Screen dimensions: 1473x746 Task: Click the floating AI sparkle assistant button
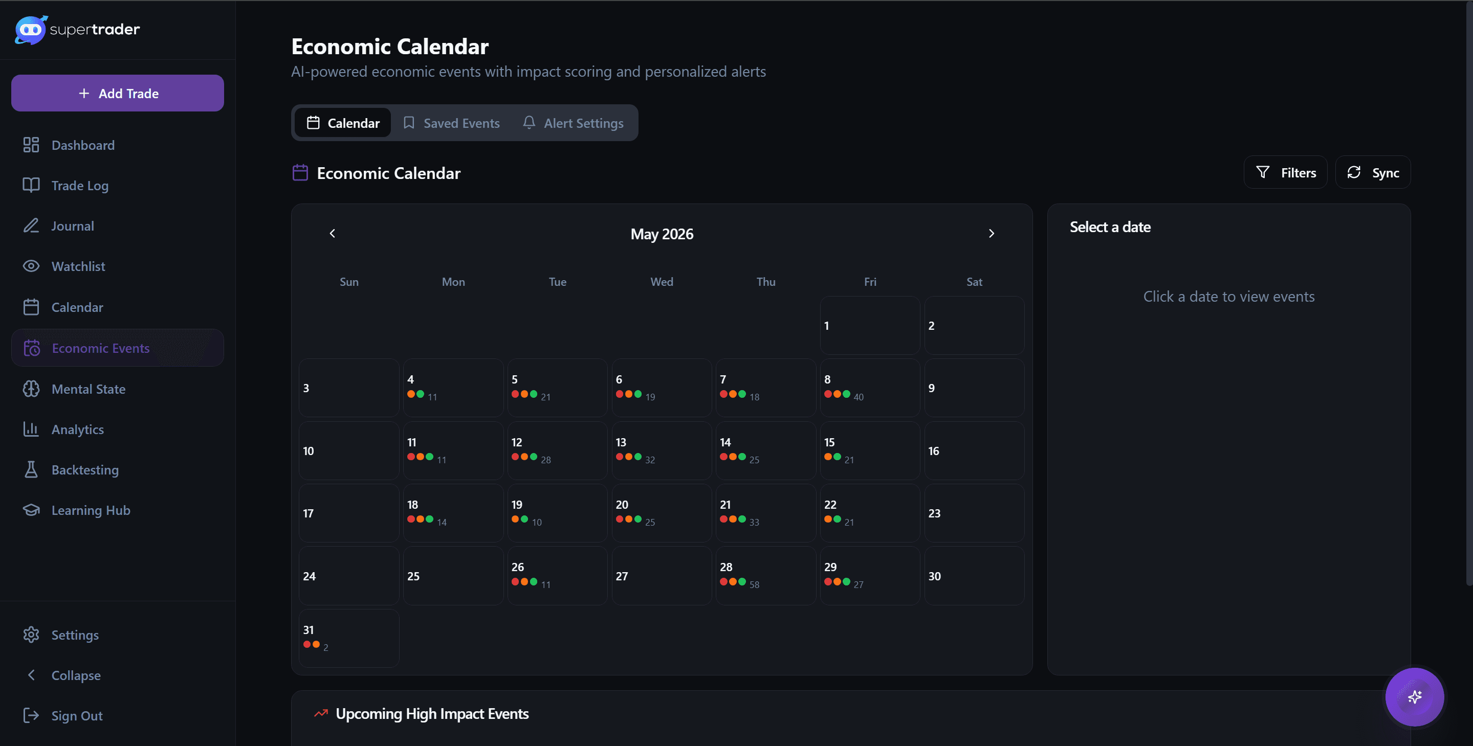coord(1414,697)
